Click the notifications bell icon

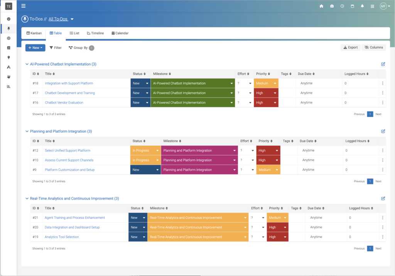point(362,6)
